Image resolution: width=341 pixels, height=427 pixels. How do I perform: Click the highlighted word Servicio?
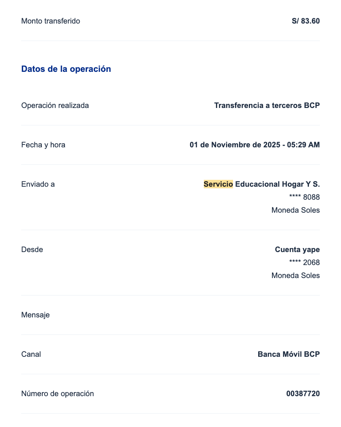(218, 184)
